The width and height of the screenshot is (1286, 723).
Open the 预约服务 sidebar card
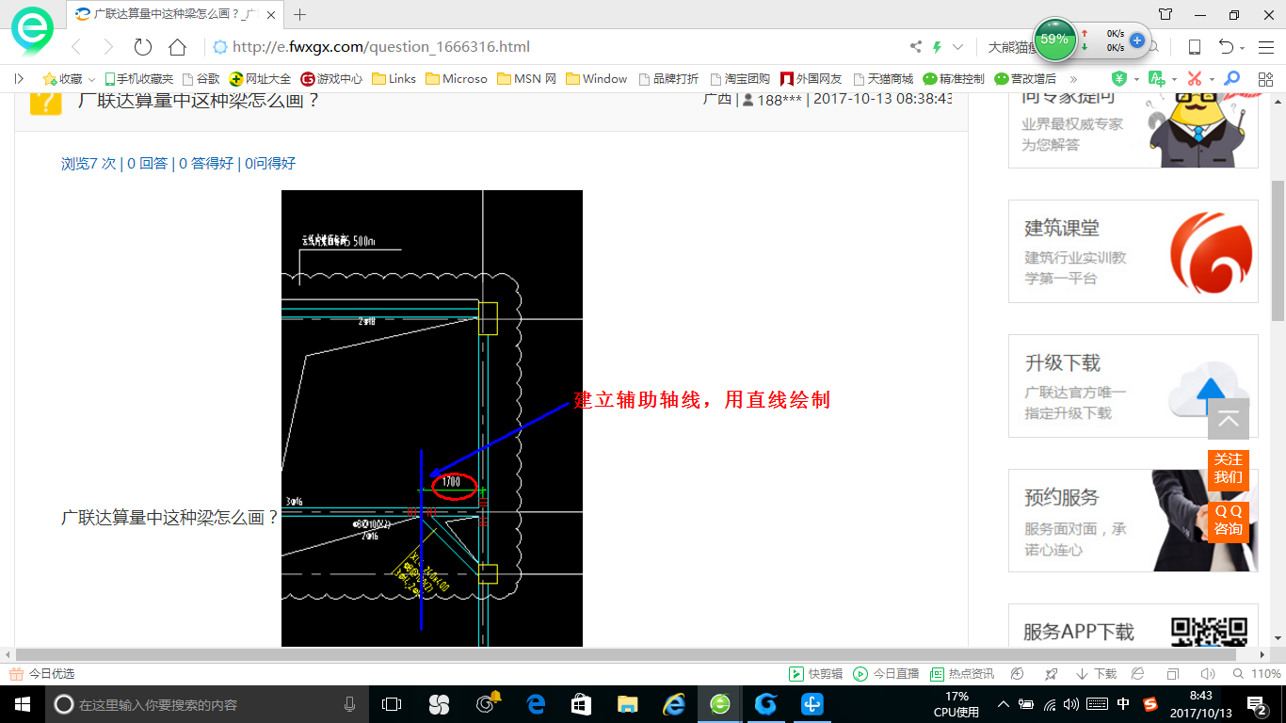tap(1133, 521)
